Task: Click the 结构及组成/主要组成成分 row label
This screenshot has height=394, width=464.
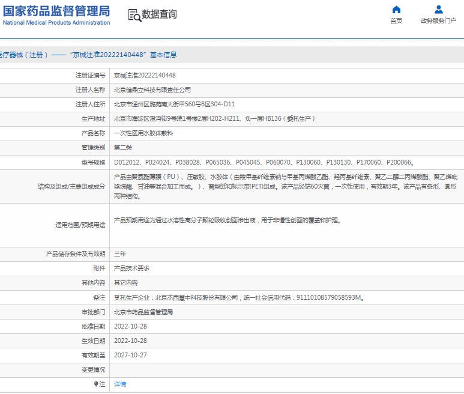Action: (71, 187)
